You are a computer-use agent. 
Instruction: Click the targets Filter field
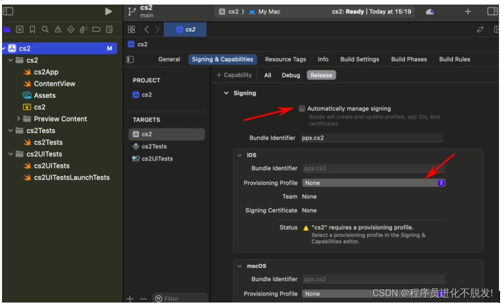point(180,299)
